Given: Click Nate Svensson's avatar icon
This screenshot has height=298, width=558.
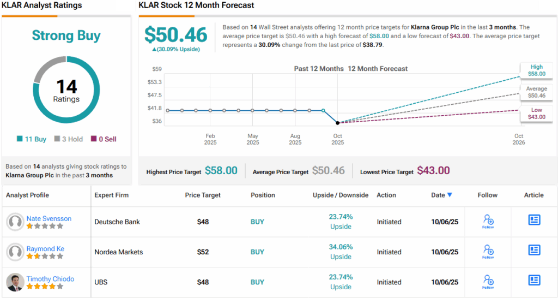Looking at the screenshot, I should (15, 222).
